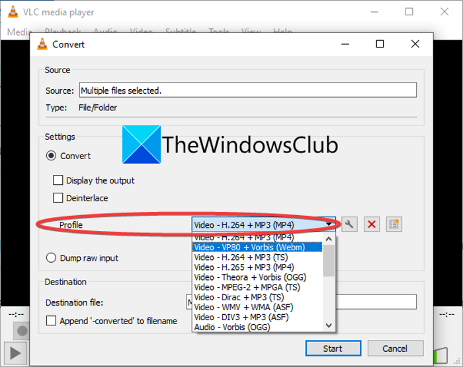Image resolution: width=463 pixels, height=367 pixels.
Task: Click VLC volume slider in main window
Action: 441,354
